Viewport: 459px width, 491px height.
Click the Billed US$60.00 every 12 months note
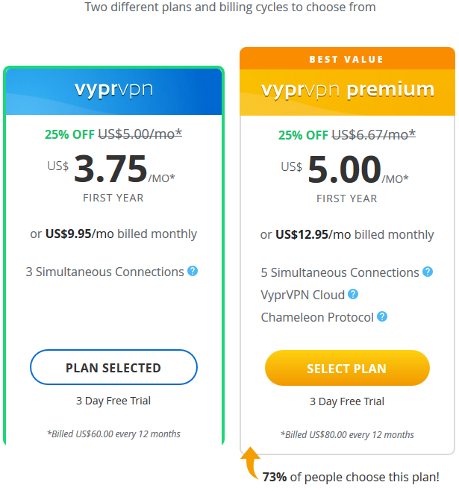pyautogui.click(x=113, y=434)
